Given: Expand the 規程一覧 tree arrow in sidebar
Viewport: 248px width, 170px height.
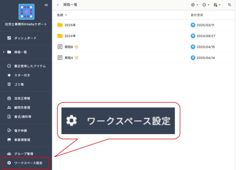Looking at the screenshot, I should (4, 52).
